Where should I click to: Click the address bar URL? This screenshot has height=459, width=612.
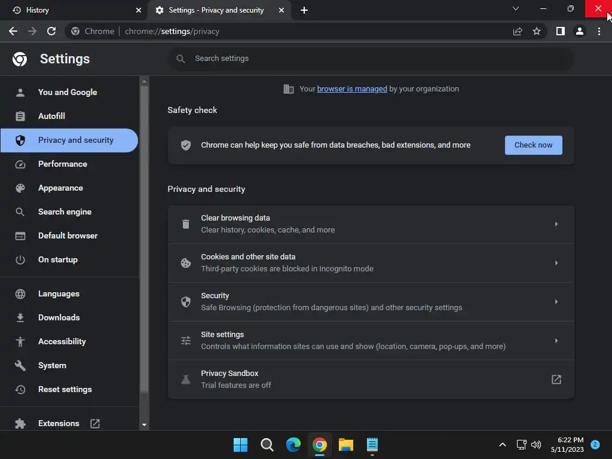172,31
